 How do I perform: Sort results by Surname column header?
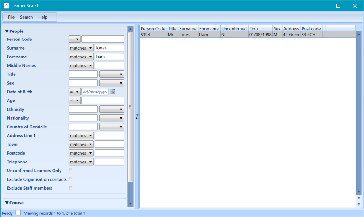pos(188,29)
